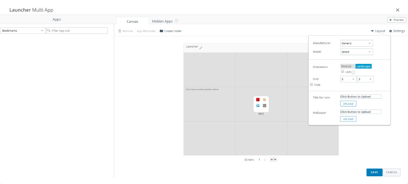Viewport: 408px width, 184px height.
Task: Tick the Hide grid checkbox
Action: click(311, 84)
